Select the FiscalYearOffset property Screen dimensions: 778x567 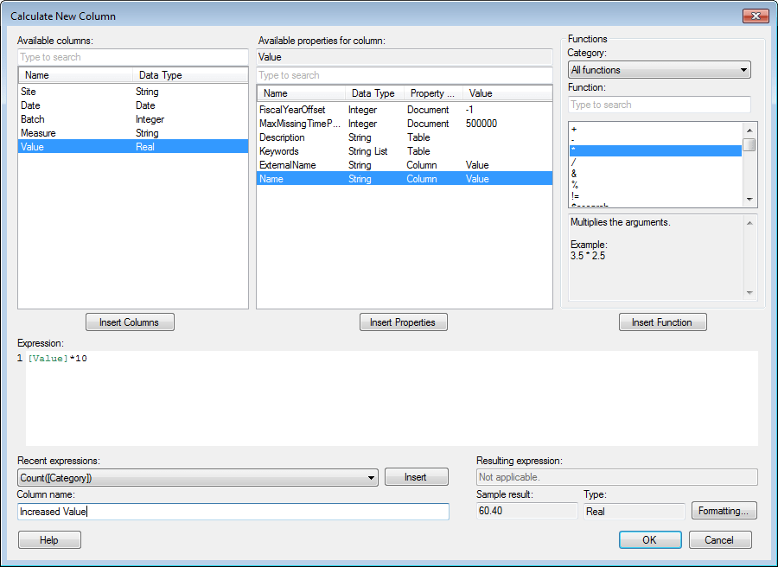tap(294, 110)
